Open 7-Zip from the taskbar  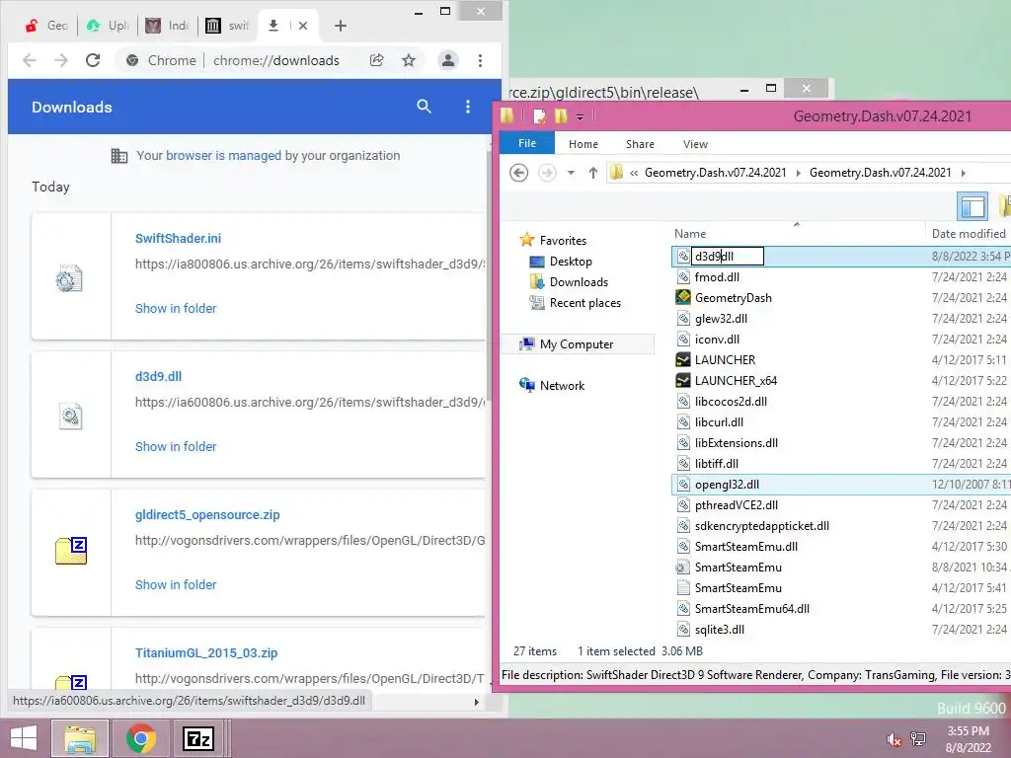[197, 738]
